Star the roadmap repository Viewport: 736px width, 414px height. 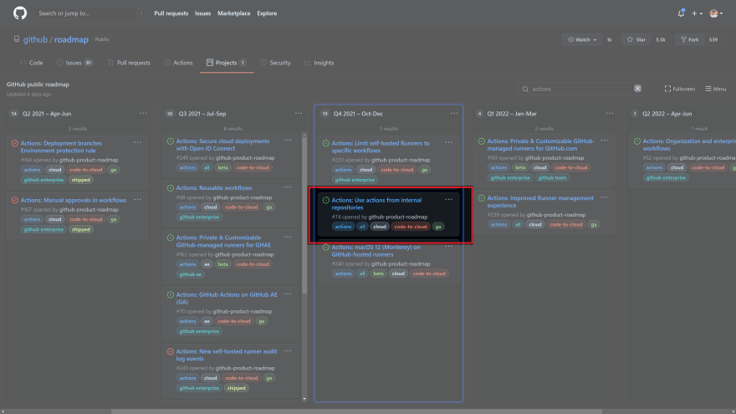636,39
